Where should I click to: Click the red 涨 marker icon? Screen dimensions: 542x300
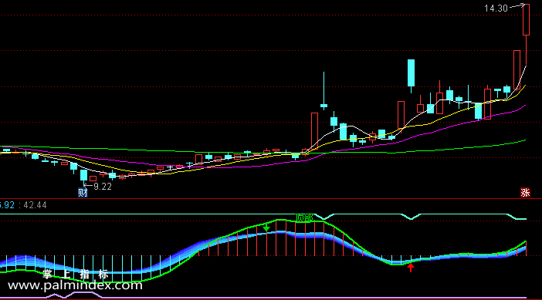coord(525,193)
